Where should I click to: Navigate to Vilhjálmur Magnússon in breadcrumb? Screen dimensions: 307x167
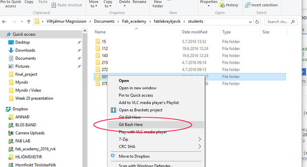click(66, 21)
